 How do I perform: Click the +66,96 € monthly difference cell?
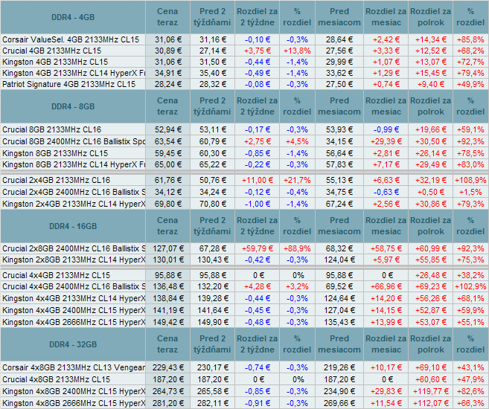(x=386, y=286)
